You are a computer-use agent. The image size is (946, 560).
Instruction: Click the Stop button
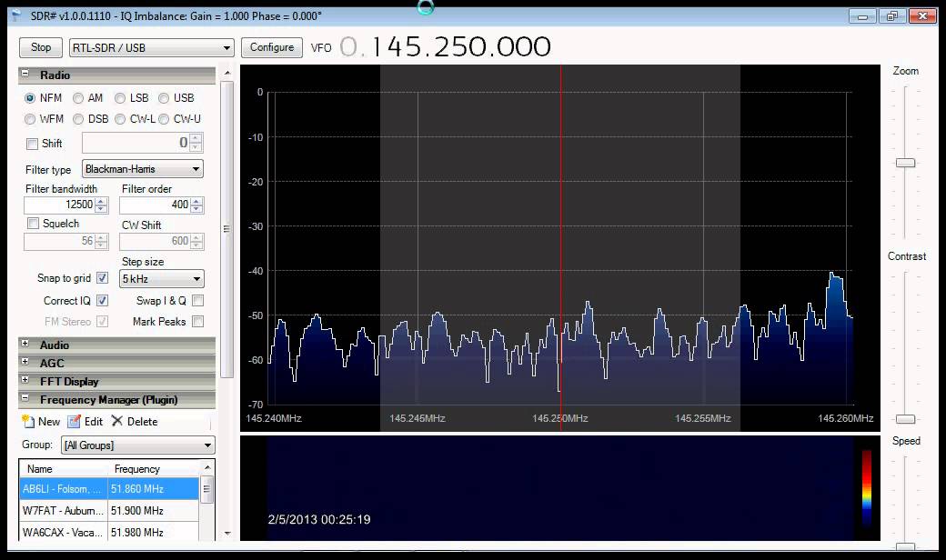click(41, 47)
